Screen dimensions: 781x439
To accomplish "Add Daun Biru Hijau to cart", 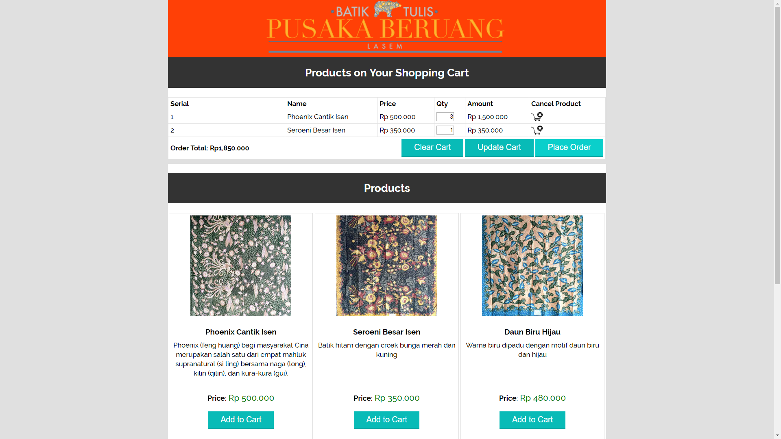I will point(532,420).
